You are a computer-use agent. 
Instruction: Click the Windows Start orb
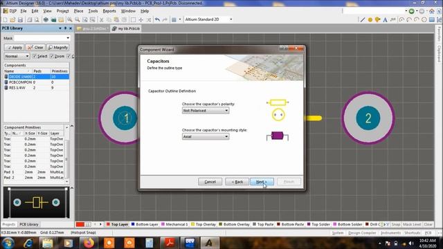(x=8, y=243)
